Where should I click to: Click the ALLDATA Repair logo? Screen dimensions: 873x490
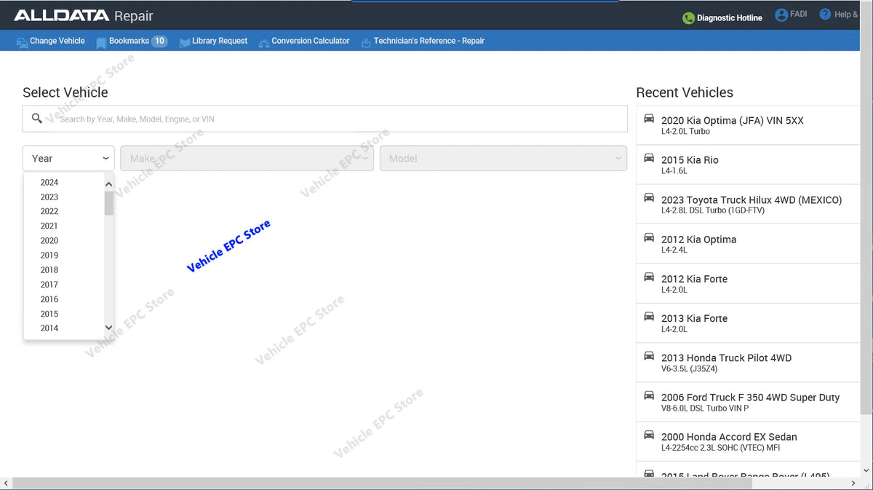84,16
